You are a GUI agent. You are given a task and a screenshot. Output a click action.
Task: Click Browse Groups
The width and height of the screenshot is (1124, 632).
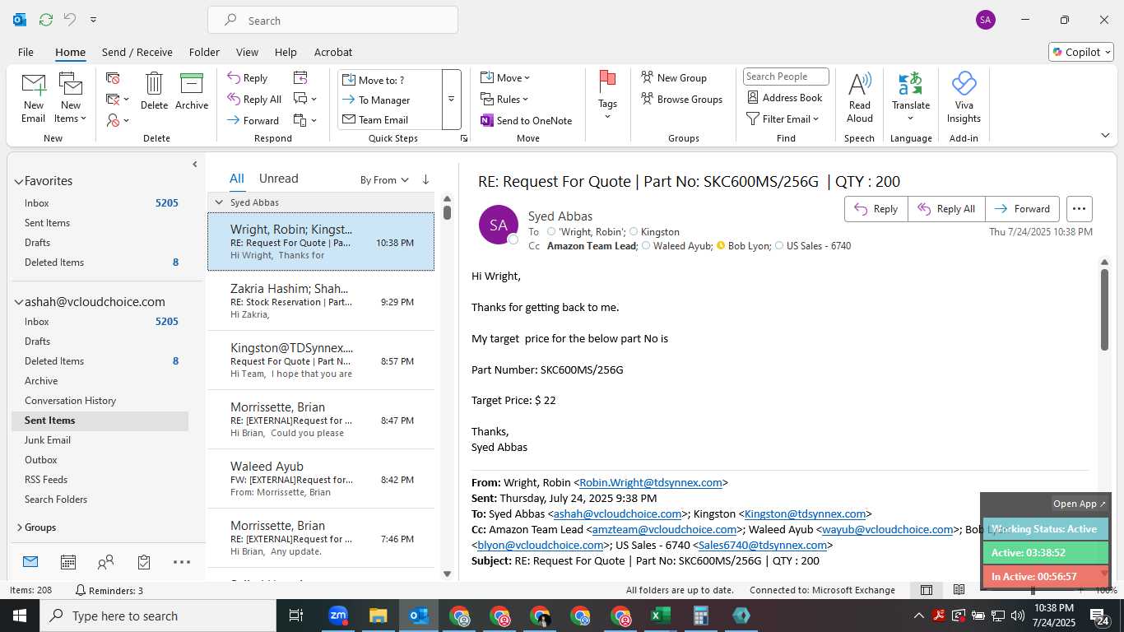(681, 99)
